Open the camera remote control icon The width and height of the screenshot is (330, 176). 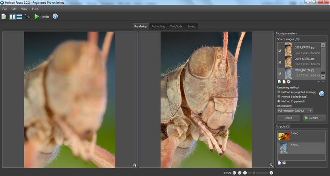tap(28, 17)
